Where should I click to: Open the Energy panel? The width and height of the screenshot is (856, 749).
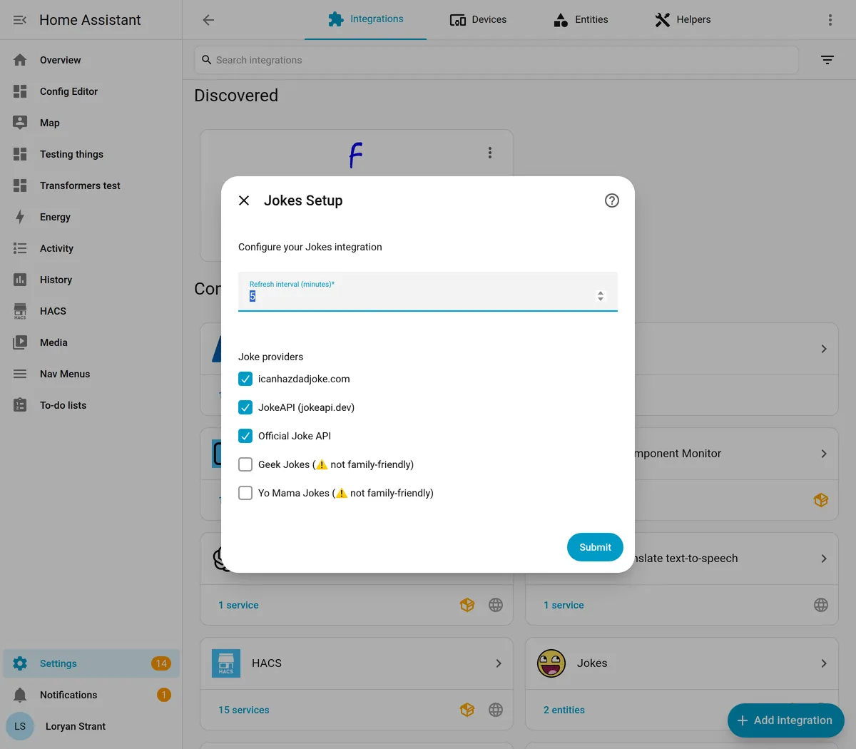[x=91, y=217]
